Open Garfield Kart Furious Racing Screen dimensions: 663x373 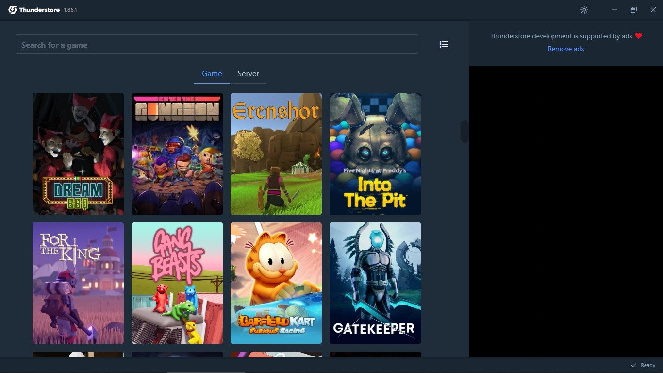[276, 283]
